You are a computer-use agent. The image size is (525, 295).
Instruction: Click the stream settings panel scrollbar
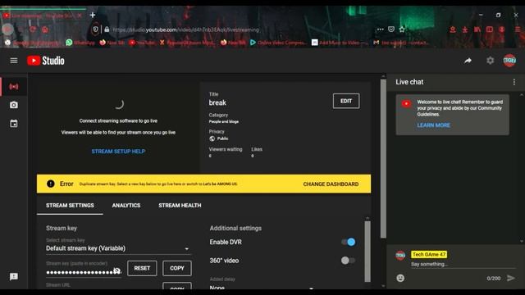coord(367,252)
